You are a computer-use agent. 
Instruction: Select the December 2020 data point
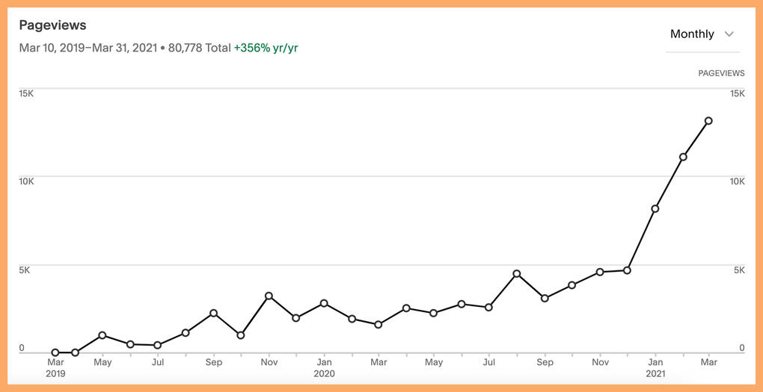627,270
